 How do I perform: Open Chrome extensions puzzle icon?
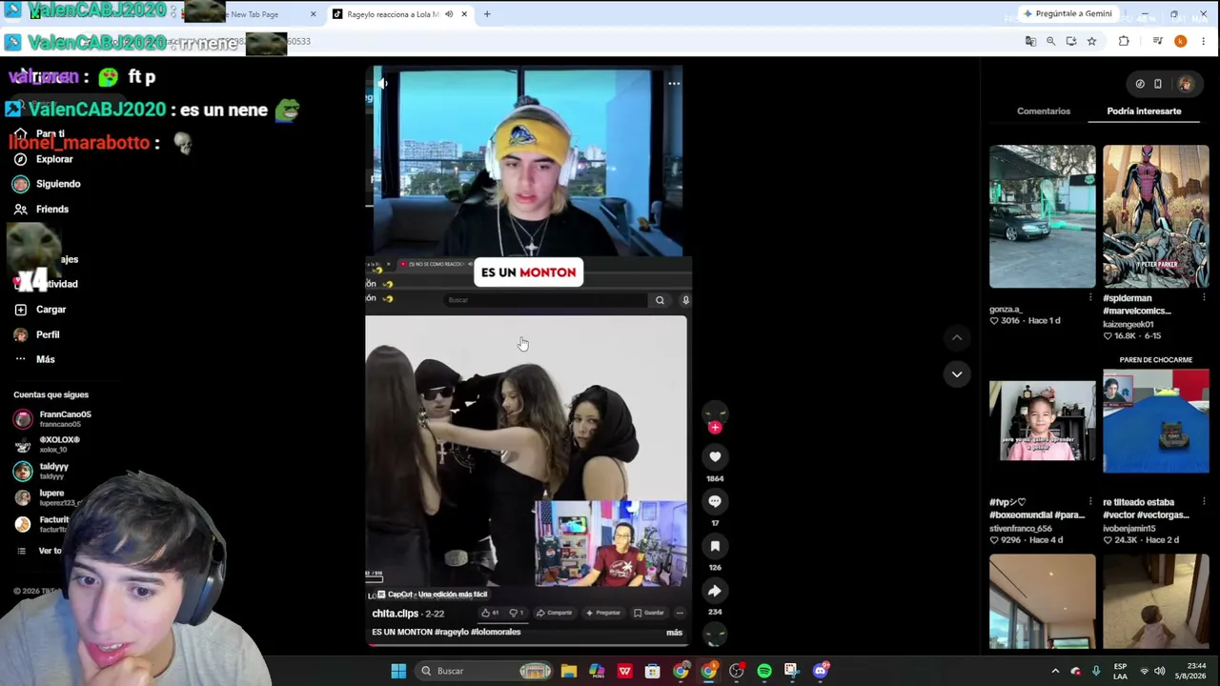[x=1124, y=41]
